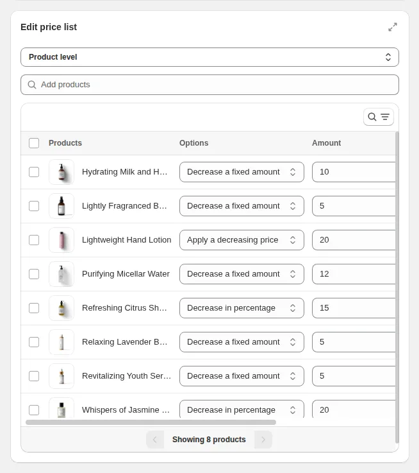Open the Product level dropdown
The width and height of the screenshot is (419, 473).
(x=209, y=57)
